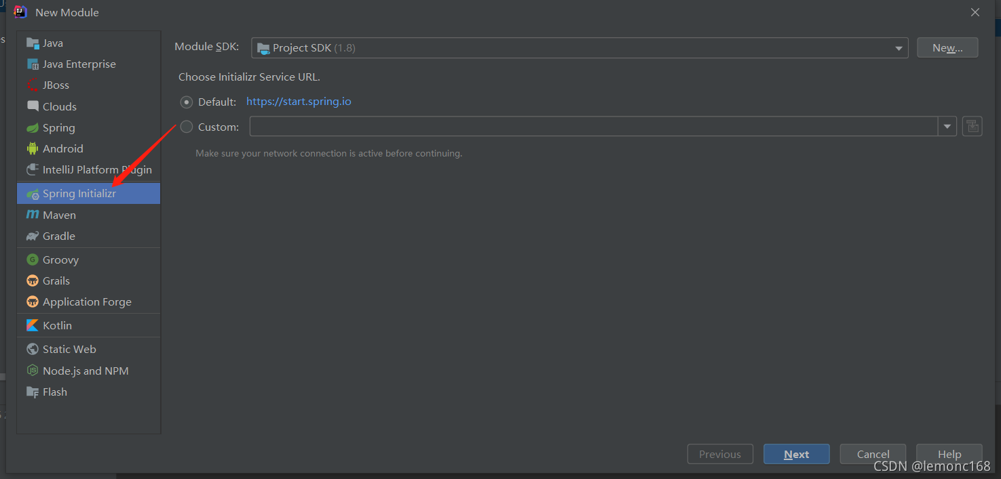The height and width of the screenshot is (479, 1001).
Task: Click the Java Enterprise icon
Action: [33, 64]
